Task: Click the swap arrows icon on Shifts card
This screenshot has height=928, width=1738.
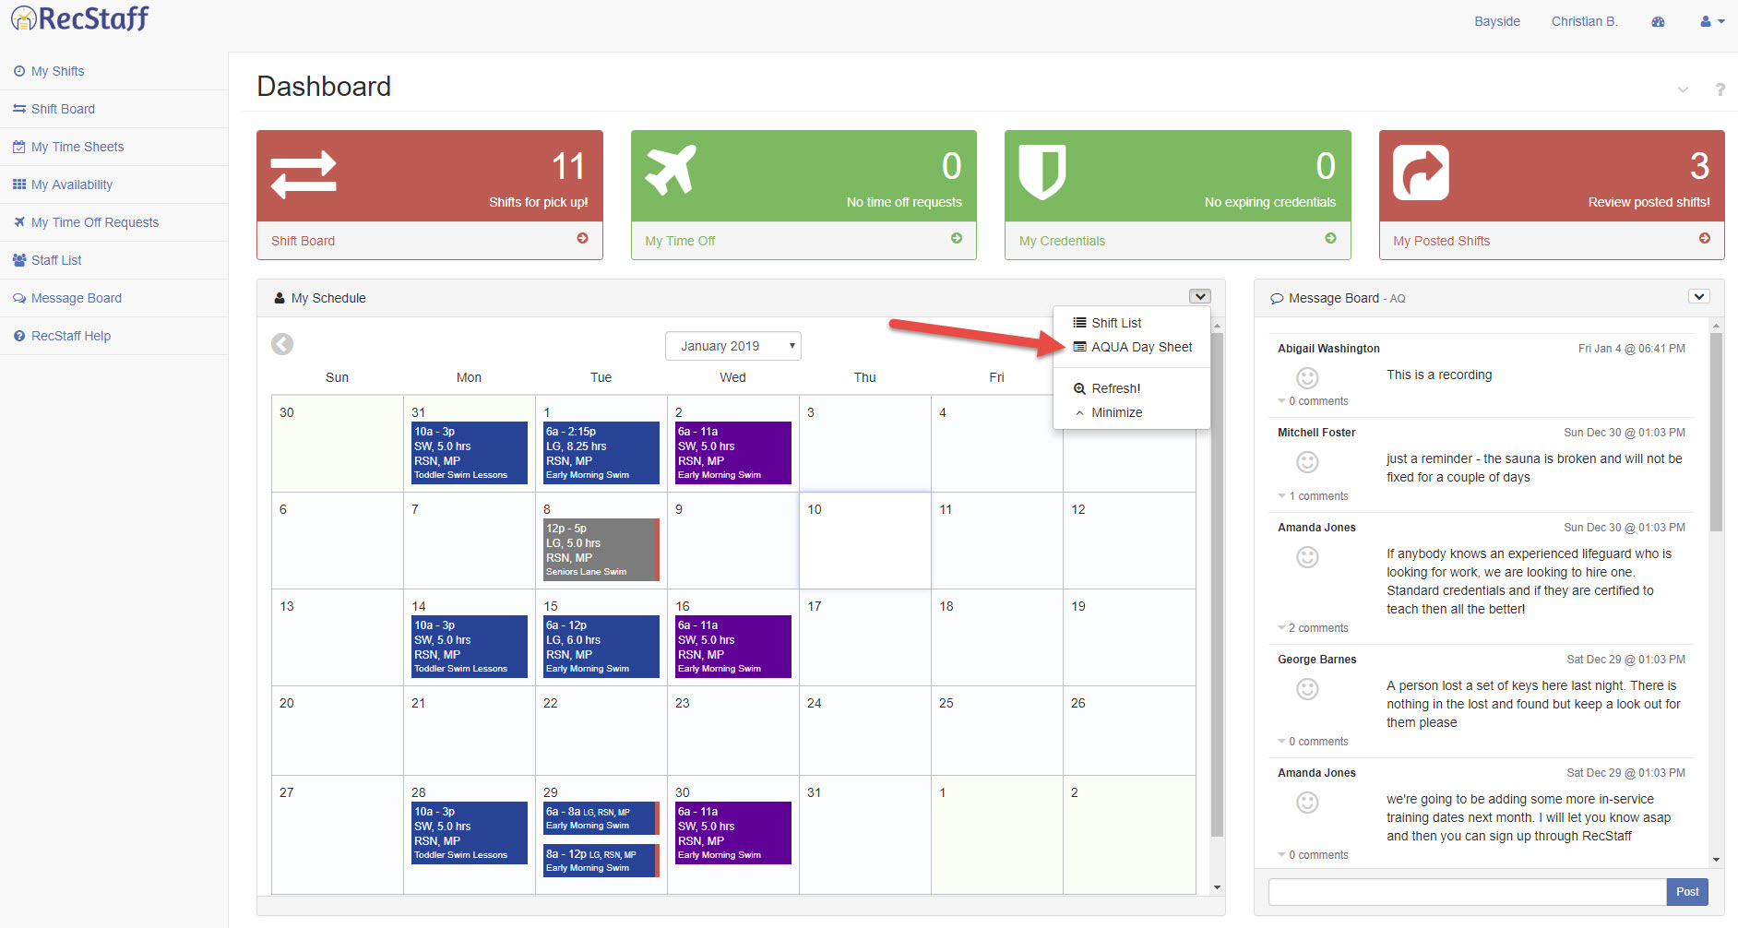Action: pyautogui.click(x=304, y=174)
